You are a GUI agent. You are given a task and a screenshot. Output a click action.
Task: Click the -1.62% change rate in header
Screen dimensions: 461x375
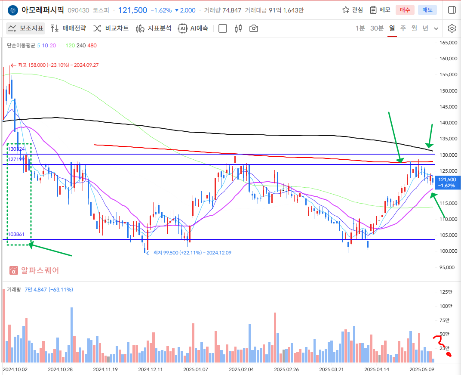[161, 10]
